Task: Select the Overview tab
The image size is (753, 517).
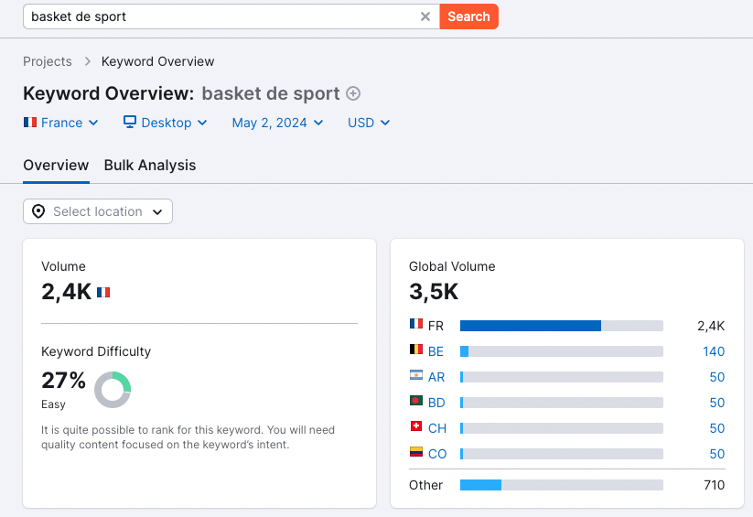Action: click(56, 166)
